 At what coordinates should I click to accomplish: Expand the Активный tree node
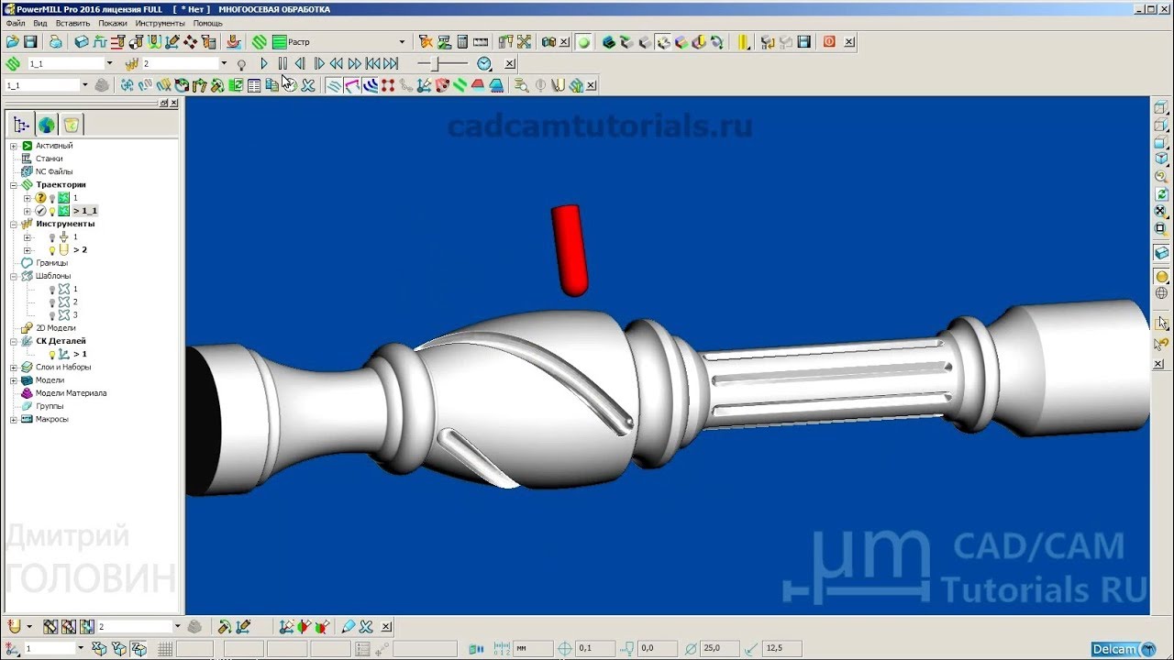(x=14, y=146)
